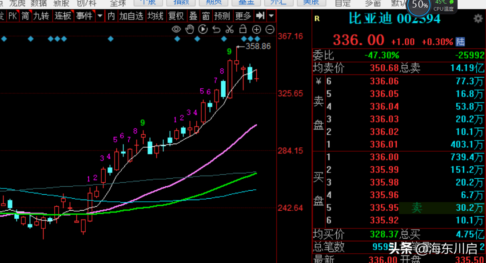Select the hand pan tool
Image resolution: width=486 pixels, height=263 pixels.
189,29
